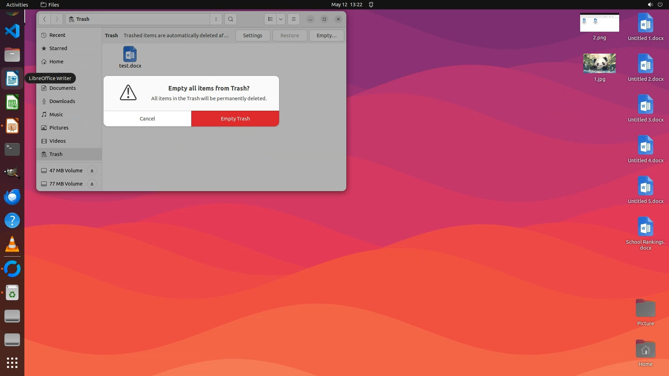Click the back navigation arrow
669x376 pixels.
[45, 19]
